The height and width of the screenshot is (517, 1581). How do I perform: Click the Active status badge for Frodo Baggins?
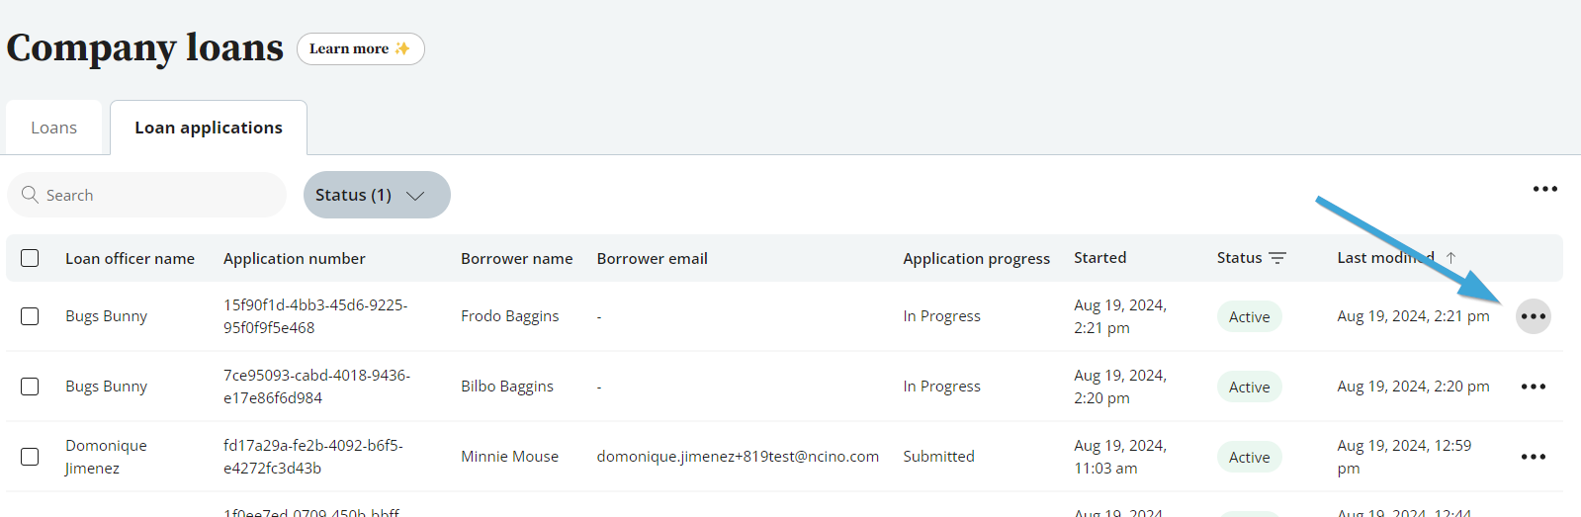1249,317
